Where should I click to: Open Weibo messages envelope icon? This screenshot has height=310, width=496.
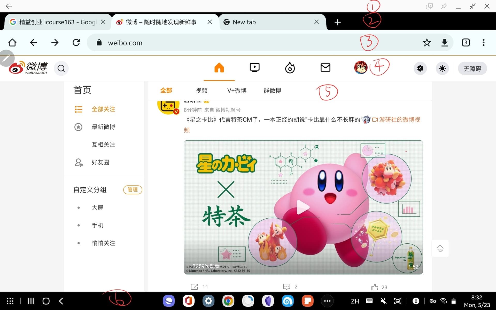tap(325, 68)
